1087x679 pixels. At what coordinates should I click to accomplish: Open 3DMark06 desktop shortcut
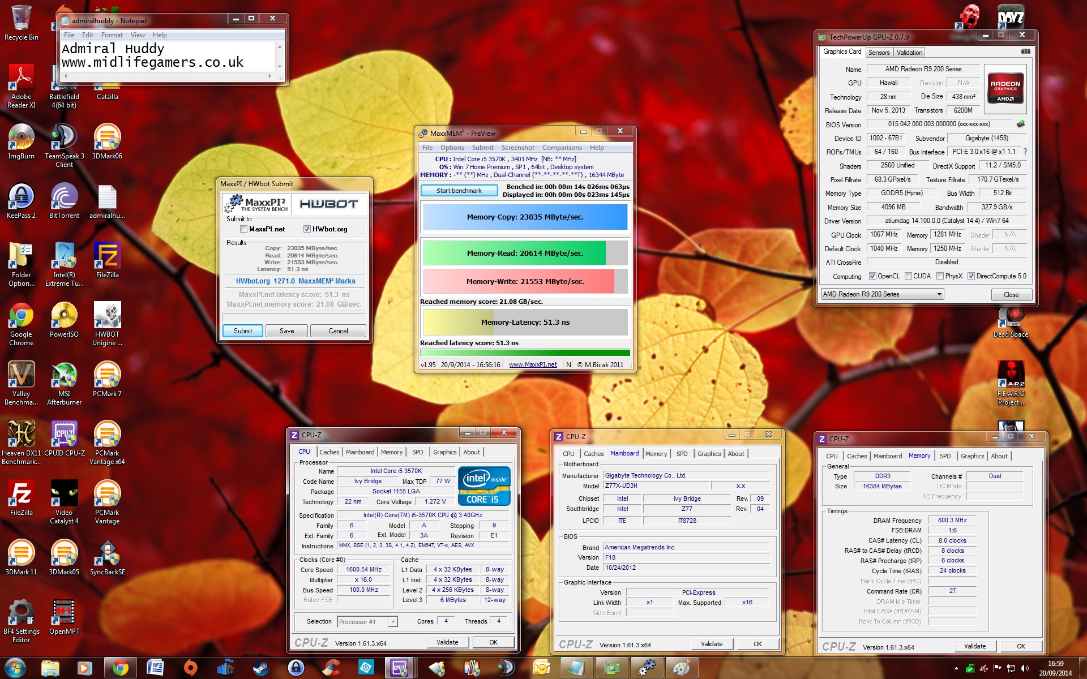[107, 141]
